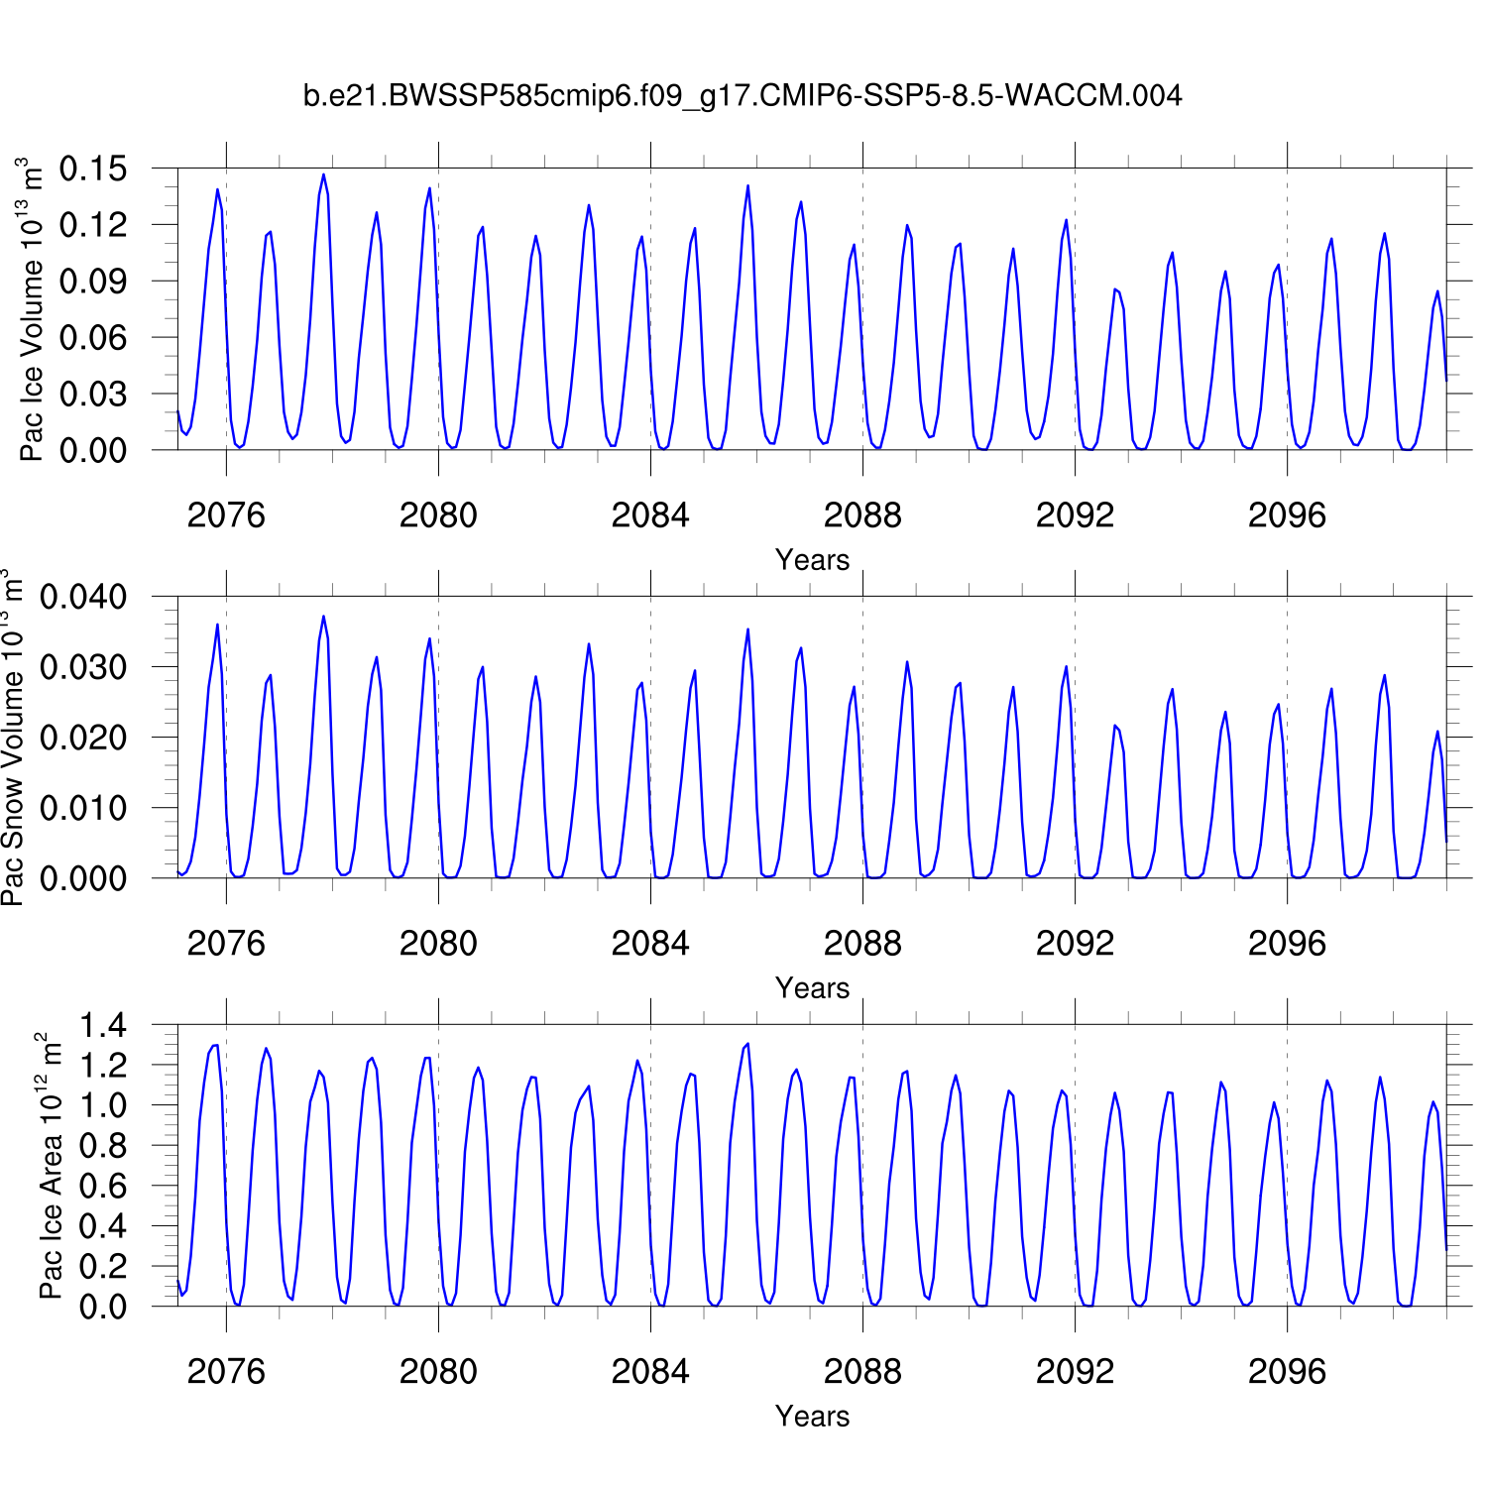Image resolution: width=1487 pixels, height=1487 pixels.
Task: Click the 0.6 value on the ice area axis
Action: tap(103, 1187)
